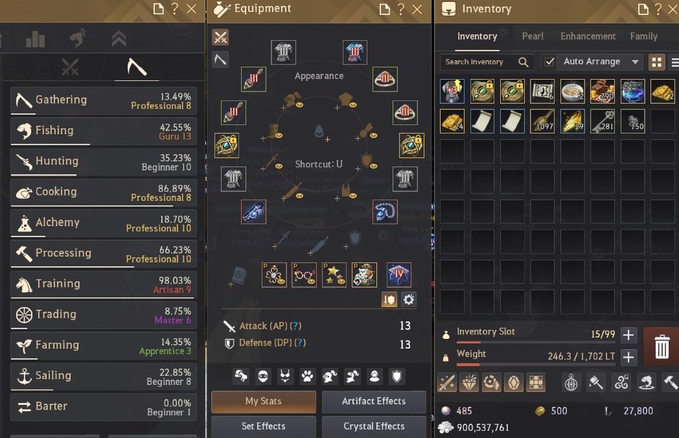
Task: Open the equipment settings gear icon
Action: click(408, 299)
